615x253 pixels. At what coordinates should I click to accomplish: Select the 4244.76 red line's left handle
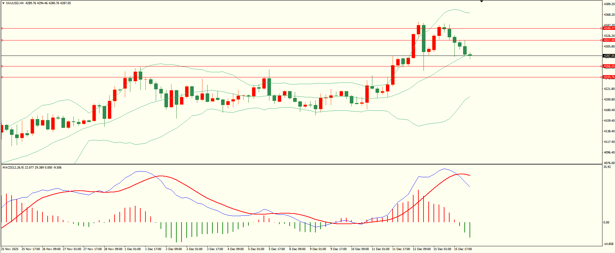point(2,77)
